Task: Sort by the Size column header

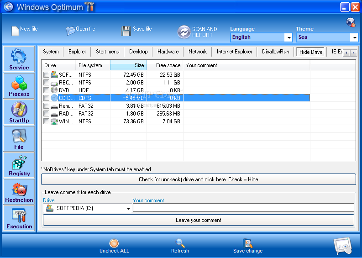Action: (x=128, y=65)
